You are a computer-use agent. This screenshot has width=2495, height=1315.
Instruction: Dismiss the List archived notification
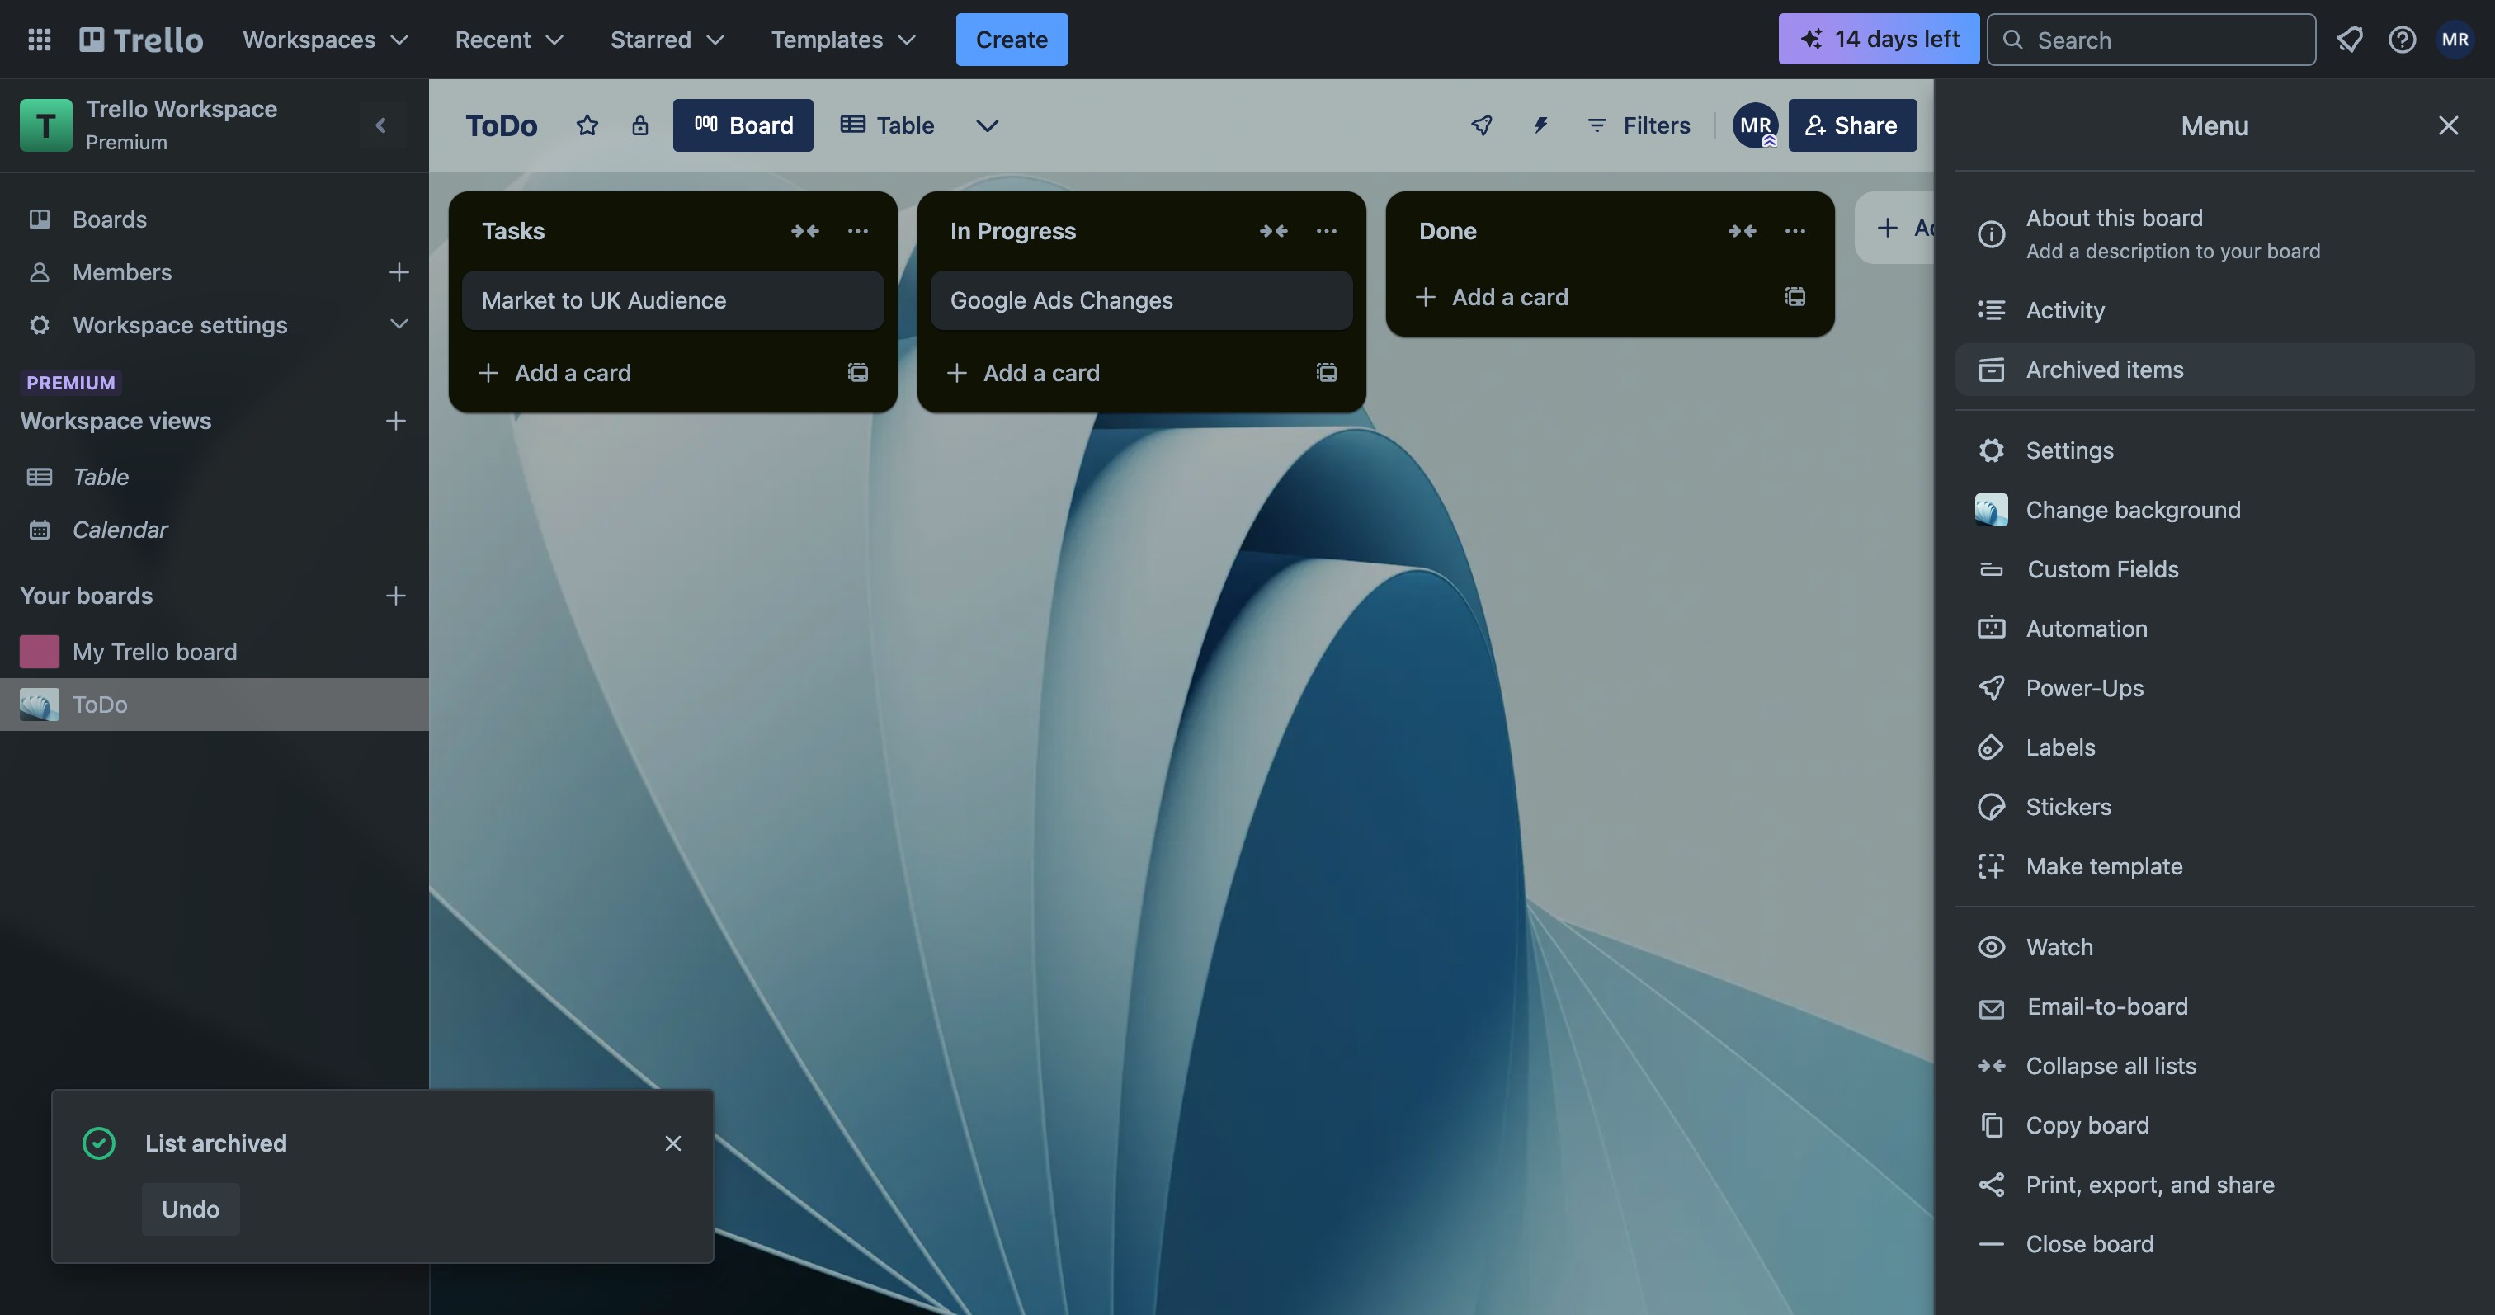673,1143
